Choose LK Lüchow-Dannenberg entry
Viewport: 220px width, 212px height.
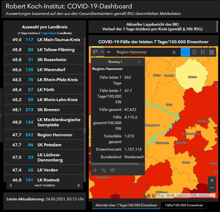(x=44, y=157)
